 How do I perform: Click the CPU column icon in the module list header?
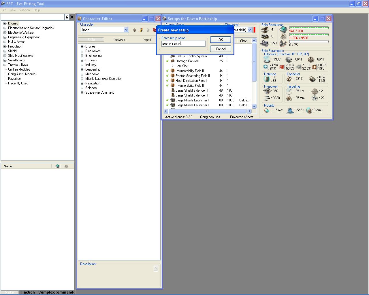(58, 166)
